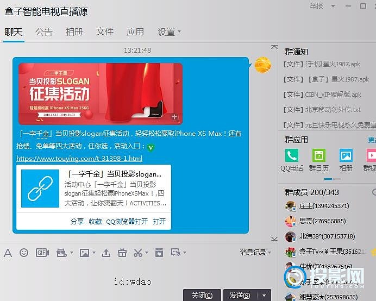Click the 发送(S) button
Viewport: 376px width, 301px height.
[x=240, y=296]
